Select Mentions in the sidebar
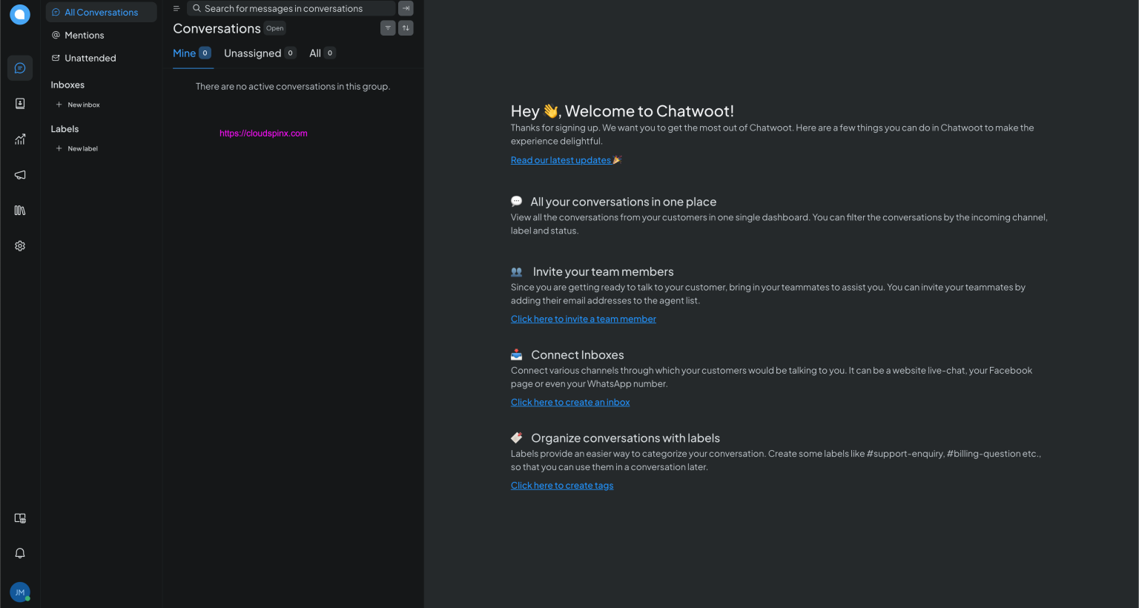 click(84, 35)
